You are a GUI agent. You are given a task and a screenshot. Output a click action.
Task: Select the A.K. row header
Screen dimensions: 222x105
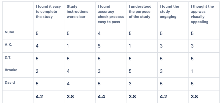coord(9,45)
